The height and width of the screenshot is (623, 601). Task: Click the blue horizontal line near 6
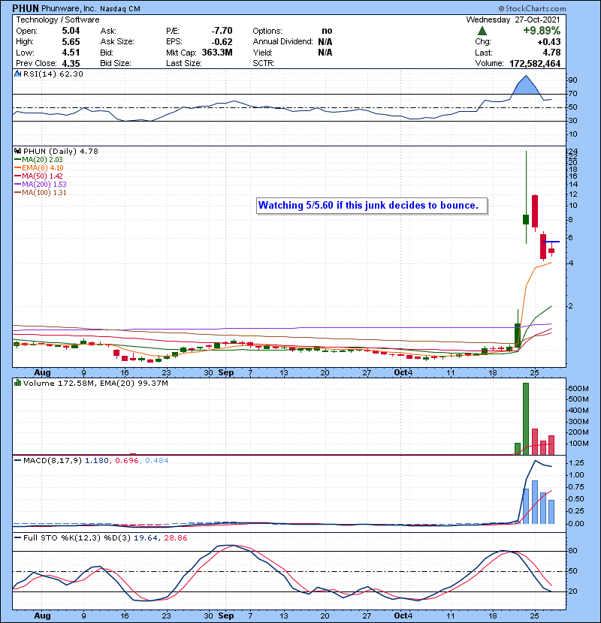click(551, 242)
